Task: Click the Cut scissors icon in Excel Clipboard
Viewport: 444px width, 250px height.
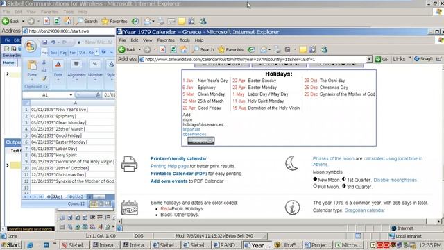Action: click(x=44, y=62)
